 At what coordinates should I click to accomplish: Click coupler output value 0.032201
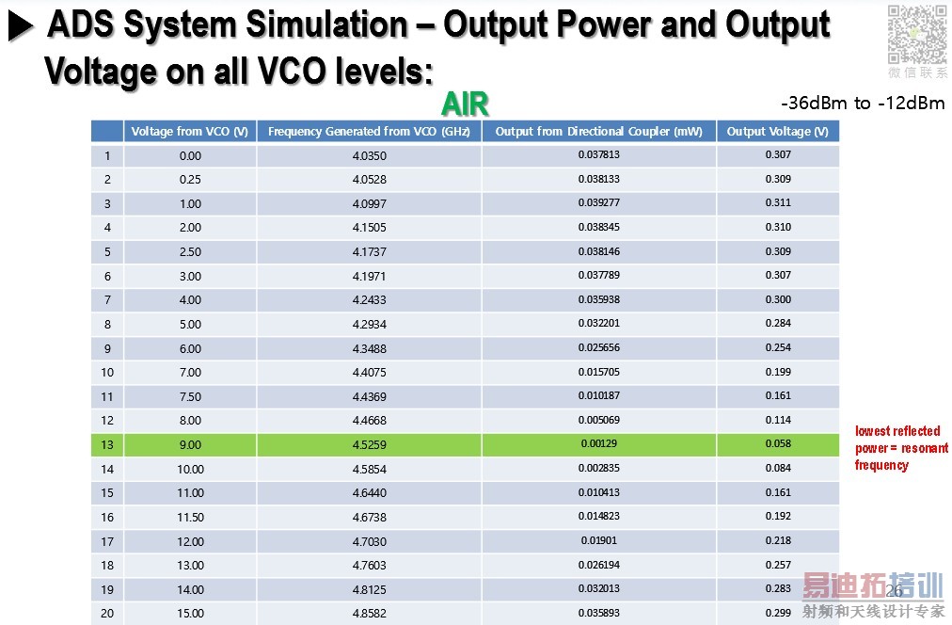(x=598, y=323)
